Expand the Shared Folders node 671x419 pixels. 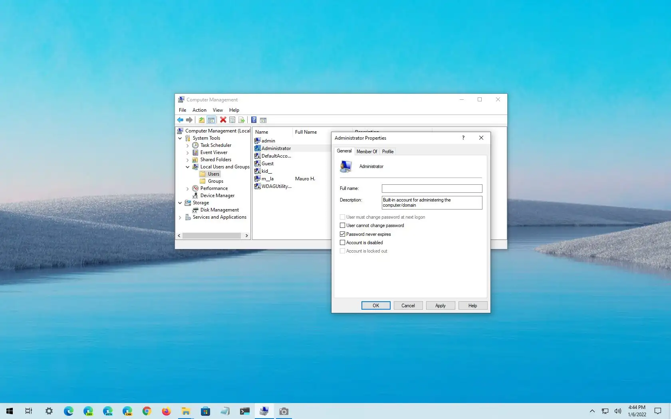(x=188, y=160)
